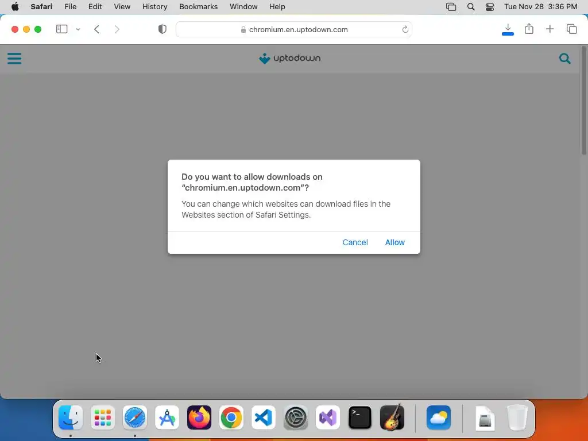Open a new tab with plus button
The image size is (588, 441).
point(550,29)
